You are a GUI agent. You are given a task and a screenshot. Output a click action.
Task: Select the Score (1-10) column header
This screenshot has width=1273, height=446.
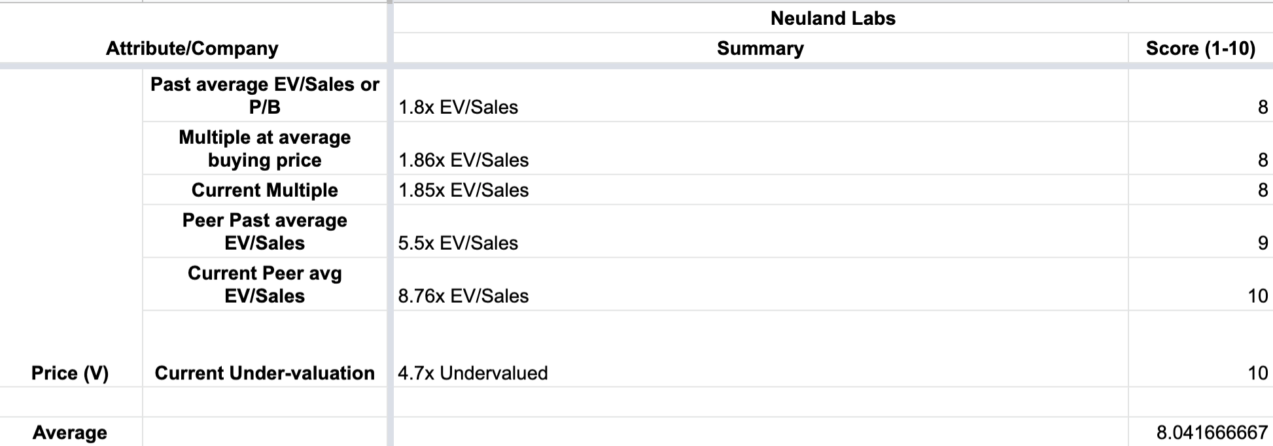pyautogui.click(x=1200, y=48)
